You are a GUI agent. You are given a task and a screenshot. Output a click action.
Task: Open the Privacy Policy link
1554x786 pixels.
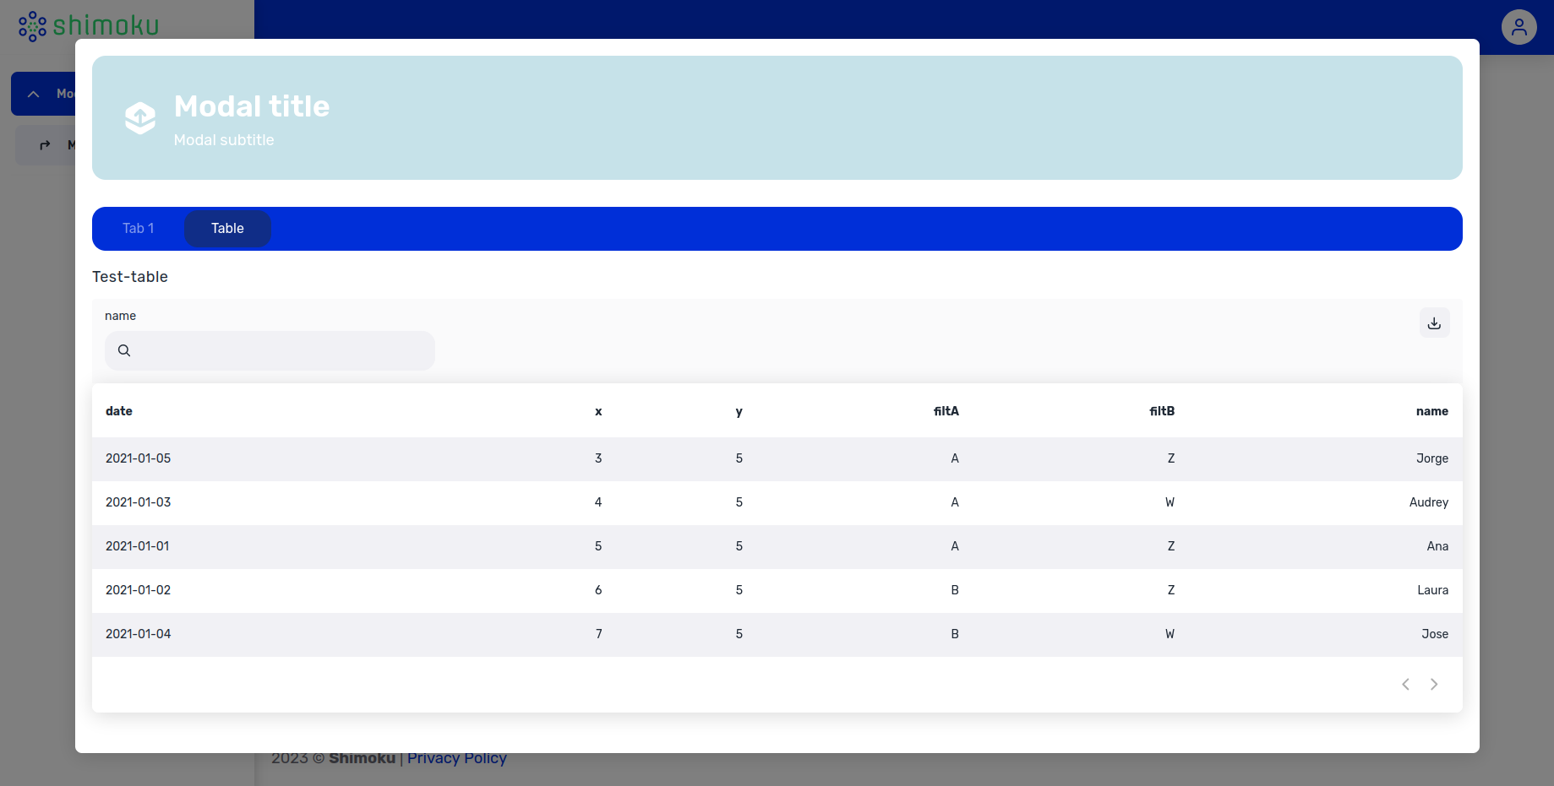[x=456, y=758]
